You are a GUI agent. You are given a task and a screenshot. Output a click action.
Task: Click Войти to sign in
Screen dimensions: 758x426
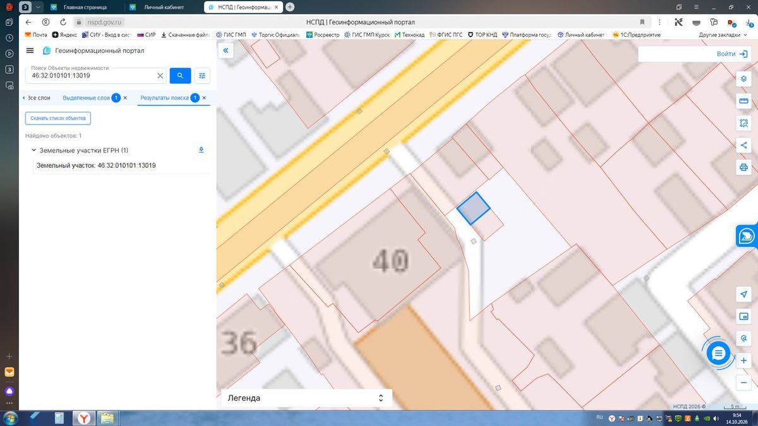tap(732, 54)
